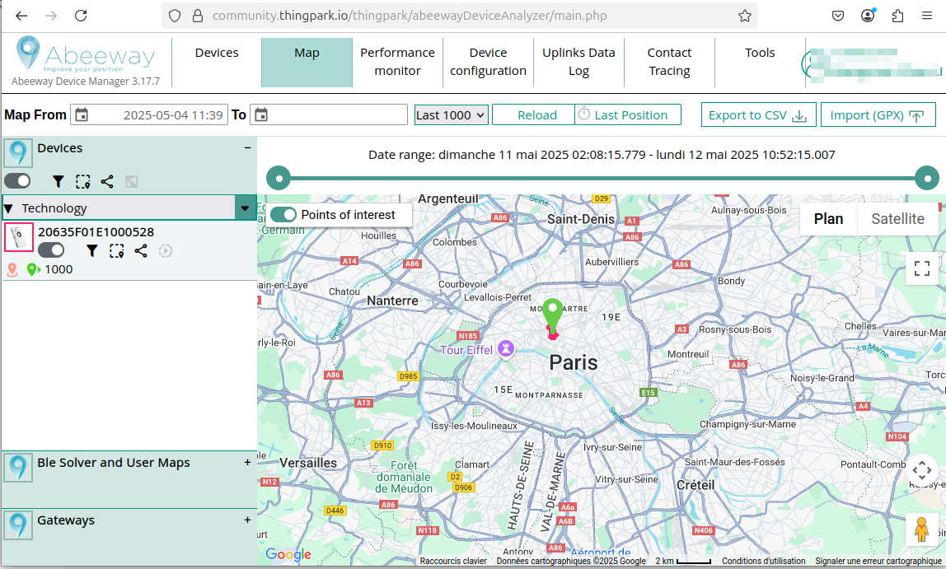The height and width of the screenshot is (569, 946).
Task: Open Signaler une erreur cartographique link
Action: [x=878, y=561]
